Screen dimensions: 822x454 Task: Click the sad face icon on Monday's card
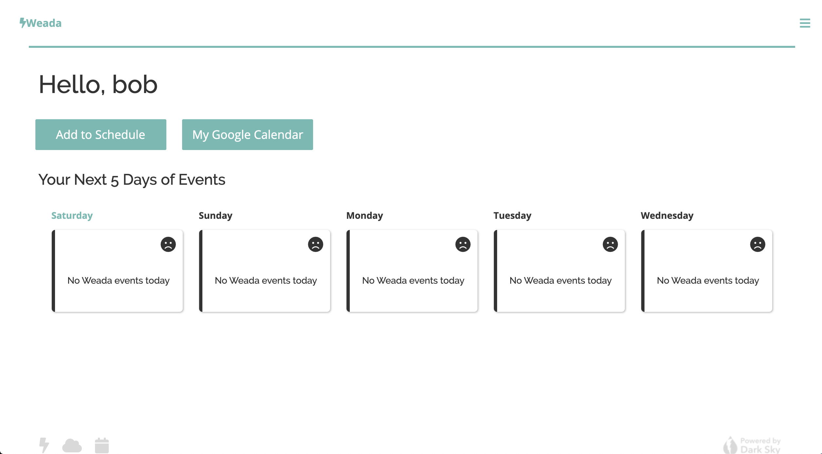click(463, 244)
